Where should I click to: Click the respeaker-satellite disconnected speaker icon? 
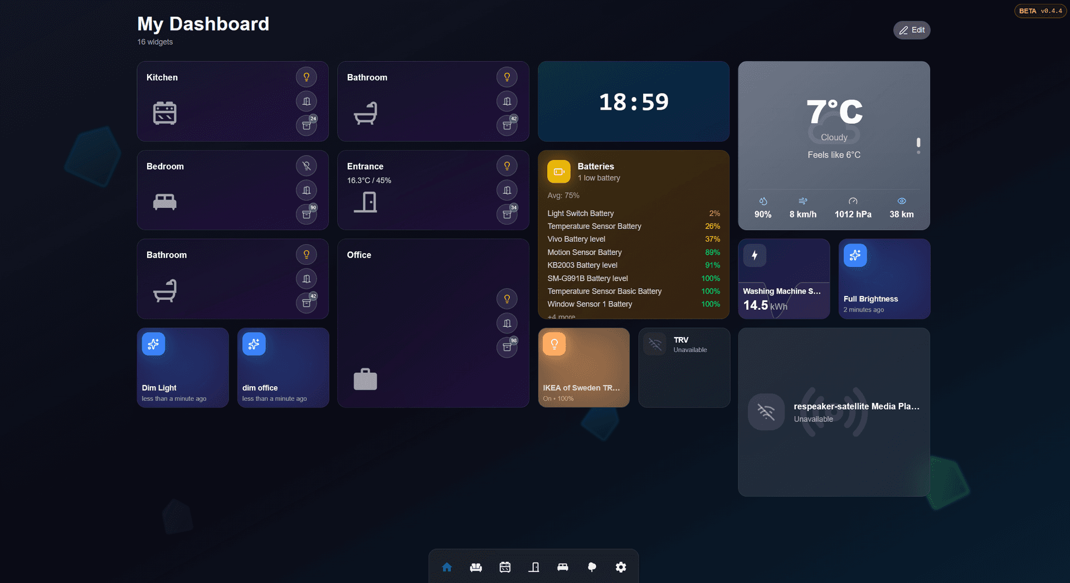pyautogui.click(x=766, y=412)
